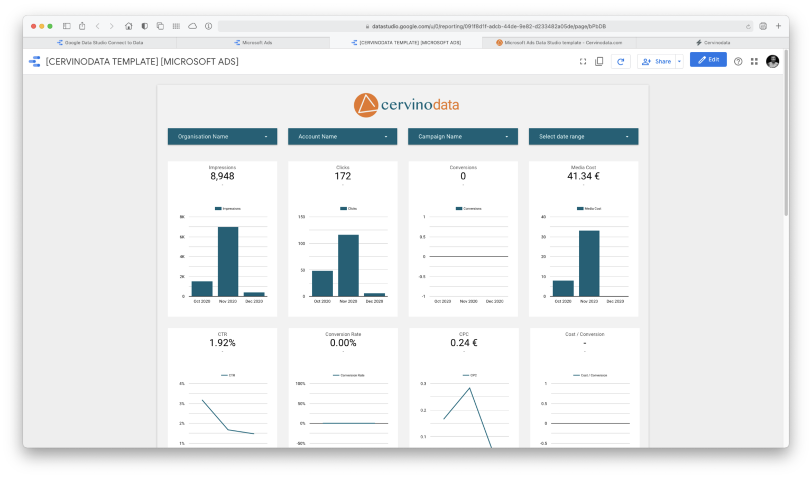Click Nov 2020 bar in Media Cost chart
Screen dimensions: 812x478
pyautogui.click(x=589, y=263)
